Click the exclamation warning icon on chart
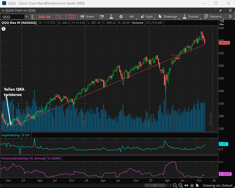The width and height of the screenshot is (235, 188). pos(4,29)
